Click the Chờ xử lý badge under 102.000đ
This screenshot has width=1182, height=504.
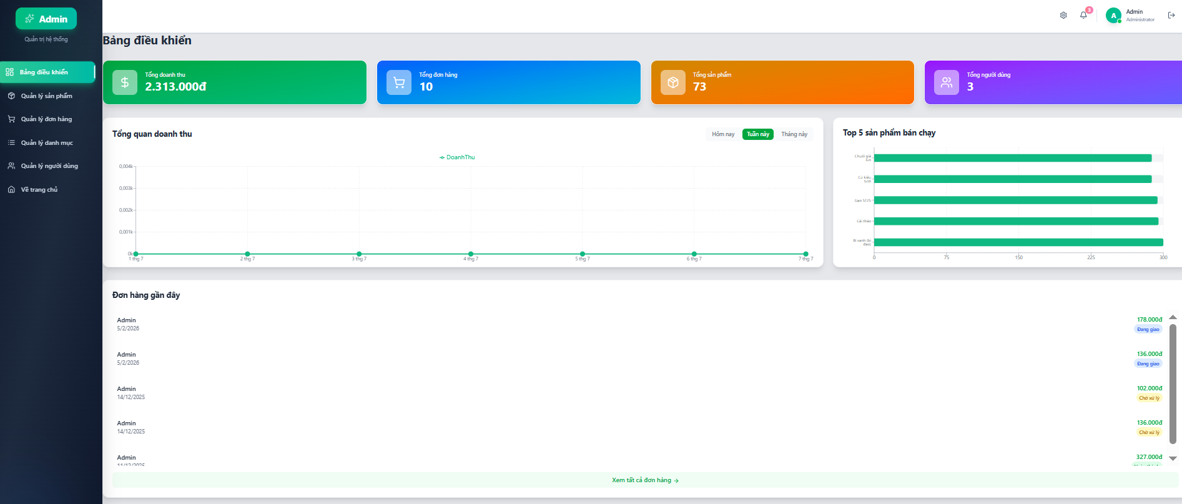coord(1149,398)
